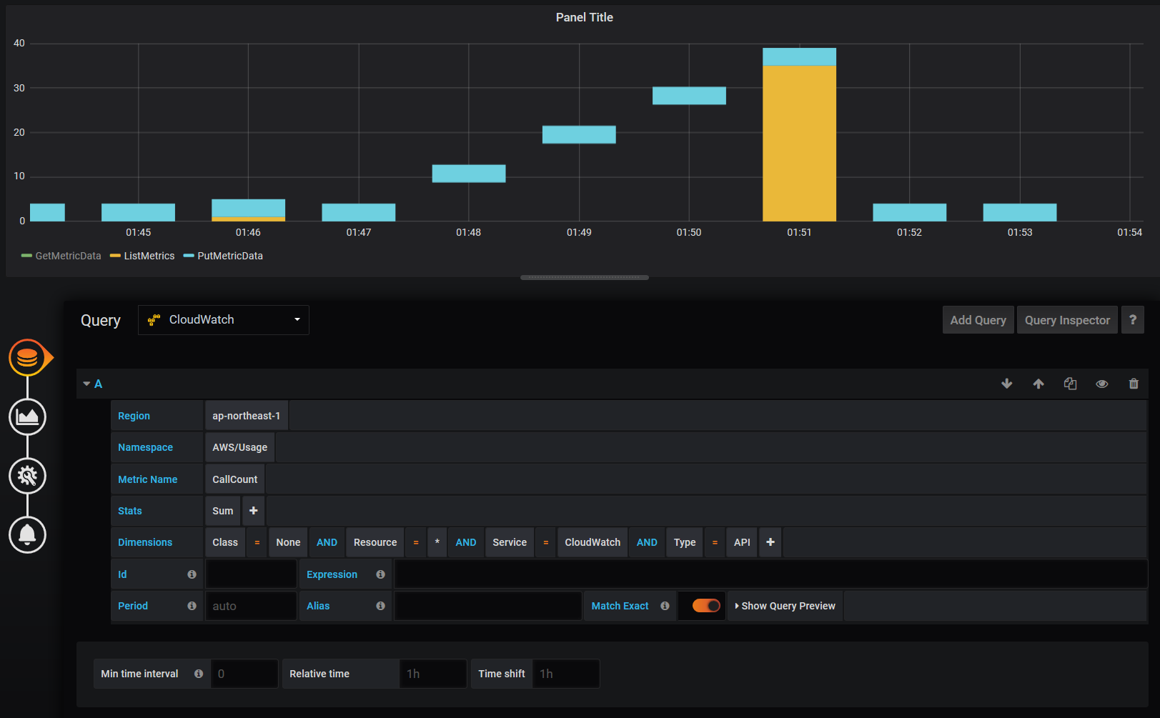Open the Query Inspector
The height and width of the screenshot is (718, 1160).
click(1067, 319)
